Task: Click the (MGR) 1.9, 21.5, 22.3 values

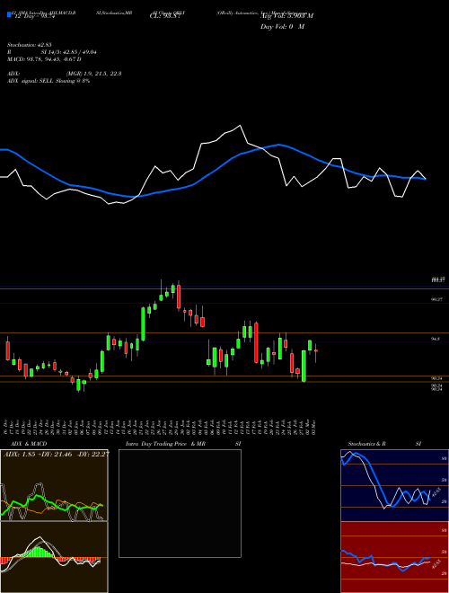Action: (93, 74)
